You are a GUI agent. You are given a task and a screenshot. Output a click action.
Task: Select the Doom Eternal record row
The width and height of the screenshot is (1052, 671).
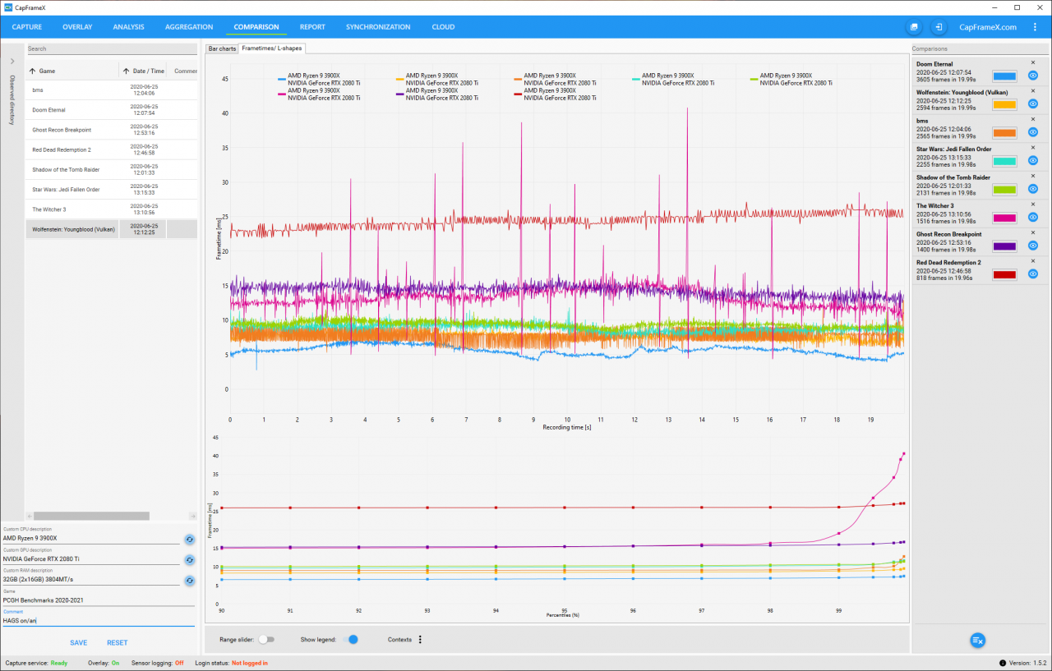tap(111, 109)
